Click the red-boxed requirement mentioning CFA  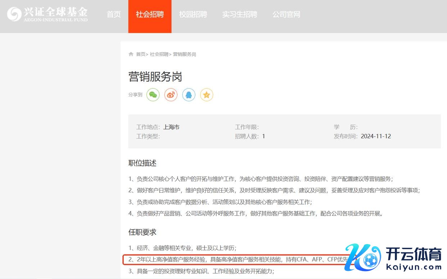tap(238, 260)
